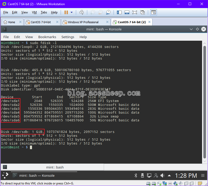
Task: Click the CD/DVD device status icon
Action: 159,183
